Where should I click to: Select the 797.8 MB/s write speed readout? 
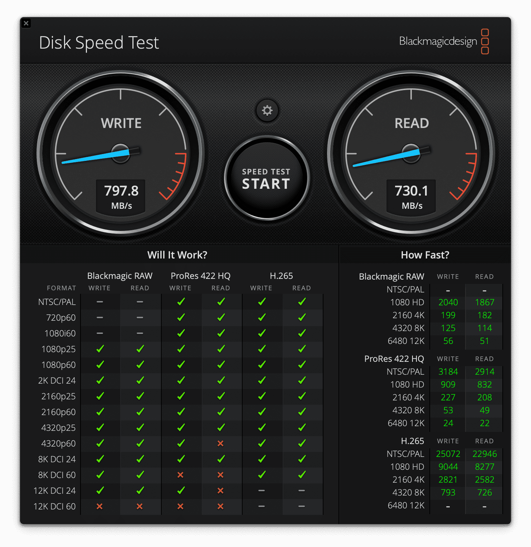click(121, 196)
